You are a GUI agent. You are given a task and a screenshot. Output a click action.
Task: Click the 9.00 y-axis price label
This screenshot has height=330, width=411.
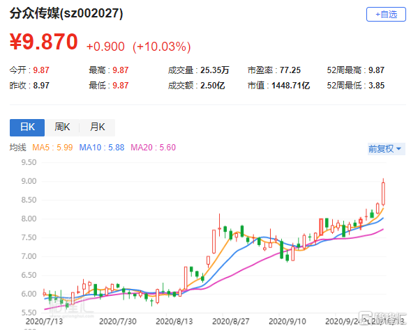point(29,181)
